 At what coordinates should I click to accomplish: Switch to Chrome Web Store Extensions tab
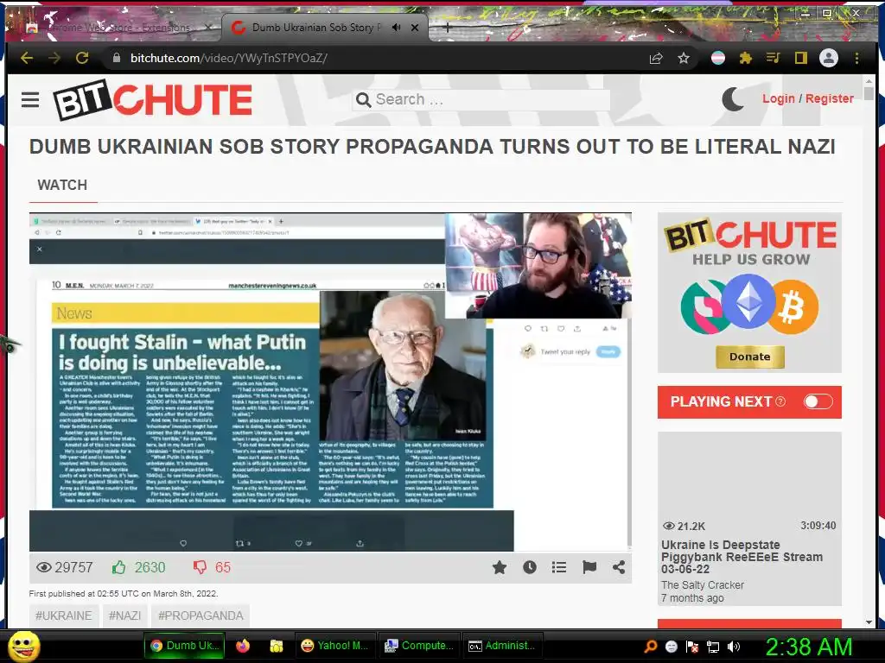tap(118, 27)
